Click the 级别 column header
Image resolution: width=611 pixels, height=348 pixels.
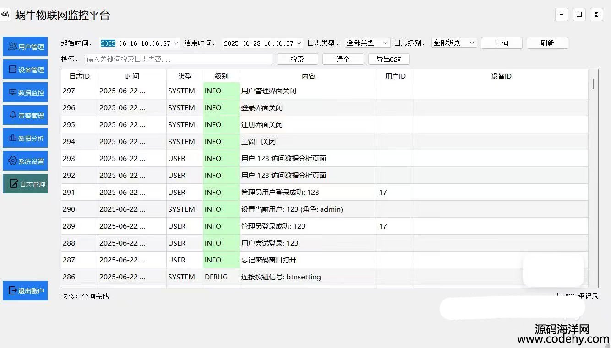click(221, 76)
